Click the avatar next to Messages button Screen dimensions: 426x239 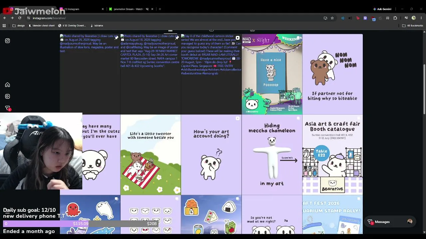[x=410, y=222]
